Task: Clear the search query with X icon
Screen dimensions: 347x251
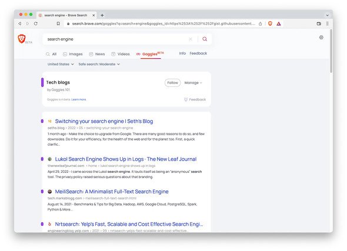Action: (x=191, y=39)
